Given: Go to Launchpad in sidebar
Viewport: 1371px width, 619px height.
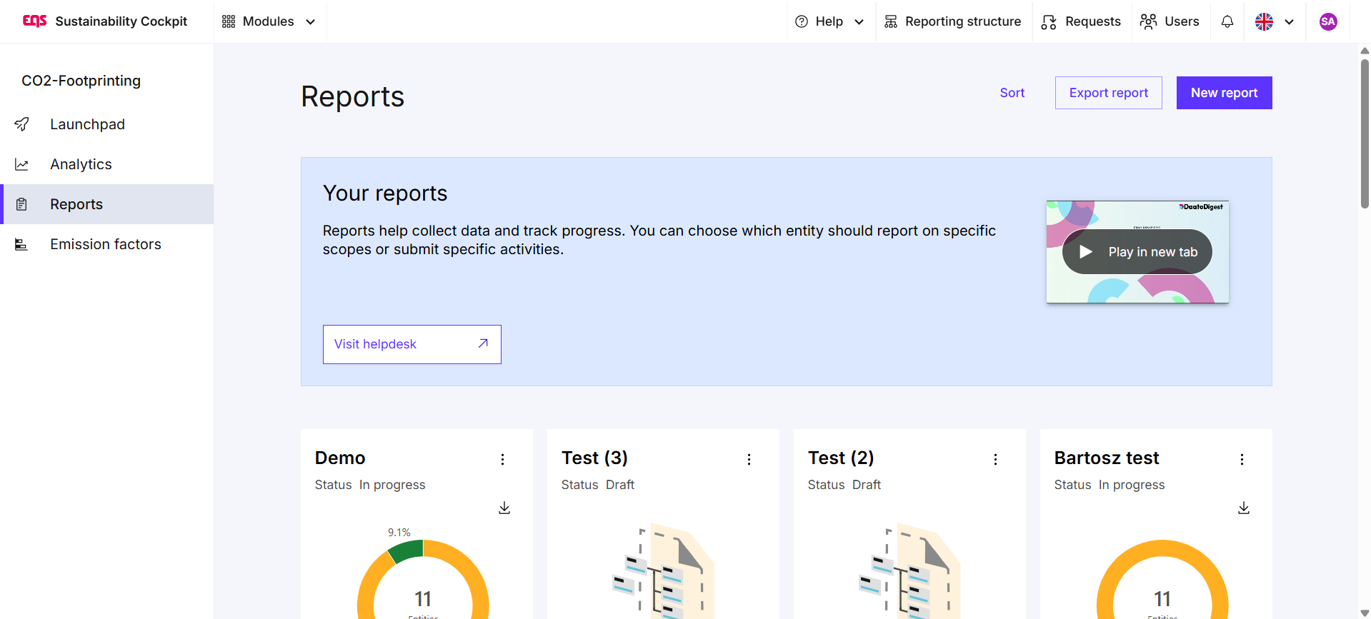Looking at the screenshot, I should point(87,124).
